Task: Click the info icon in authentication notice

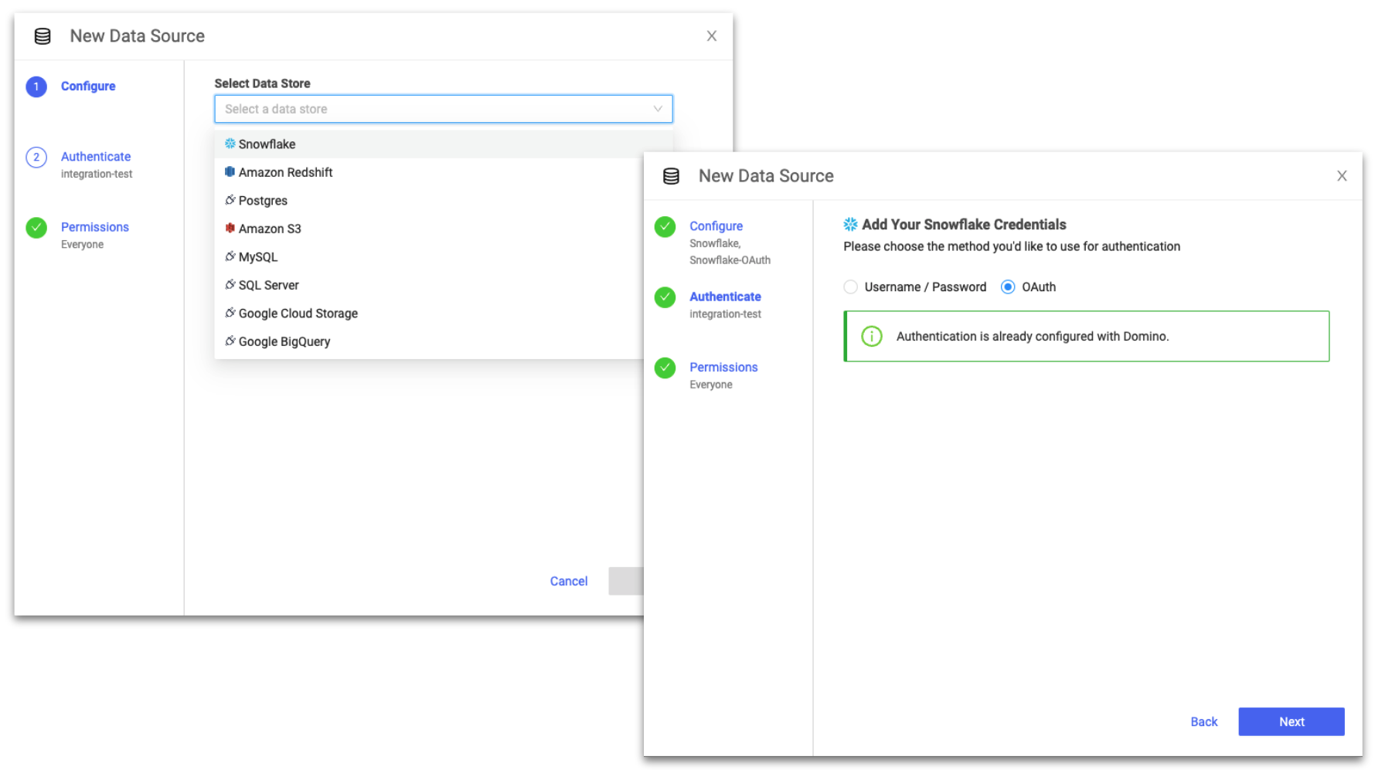Action: (x=871, y=337)
